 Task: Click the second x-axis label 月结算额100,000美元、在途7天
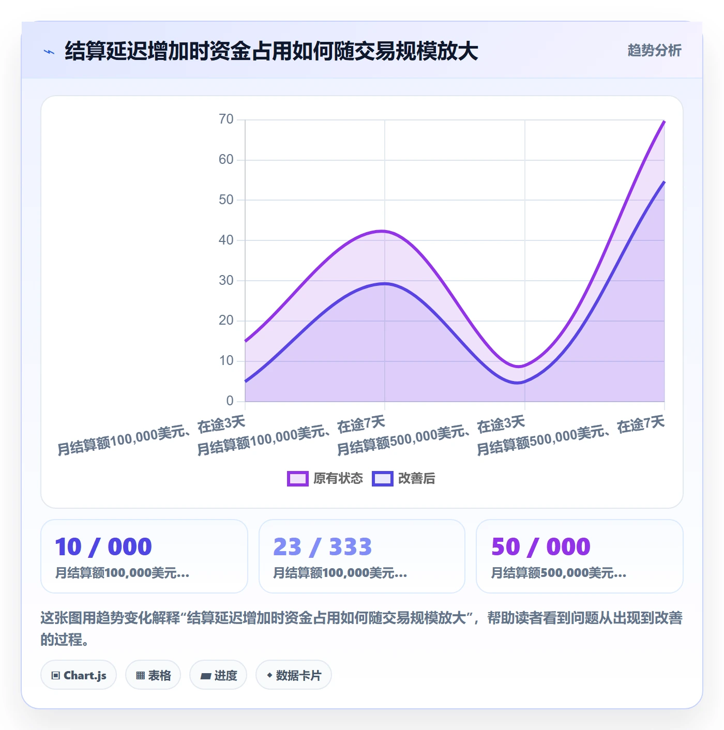pyautogui.click(x=291, y=436)
